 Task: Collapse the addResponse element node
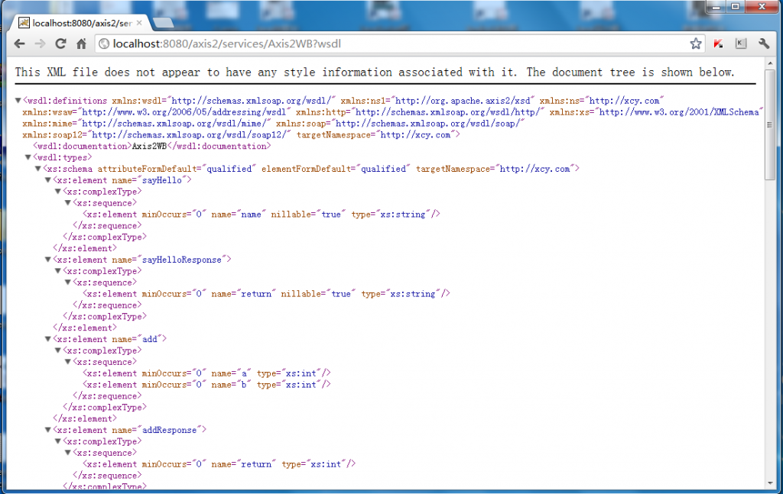[x=48, y=430]
